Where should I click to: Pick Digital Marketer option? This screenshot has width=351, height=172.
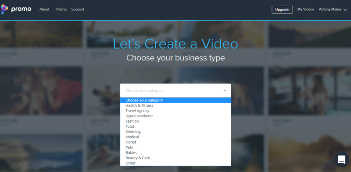click(x=175, y=116)
